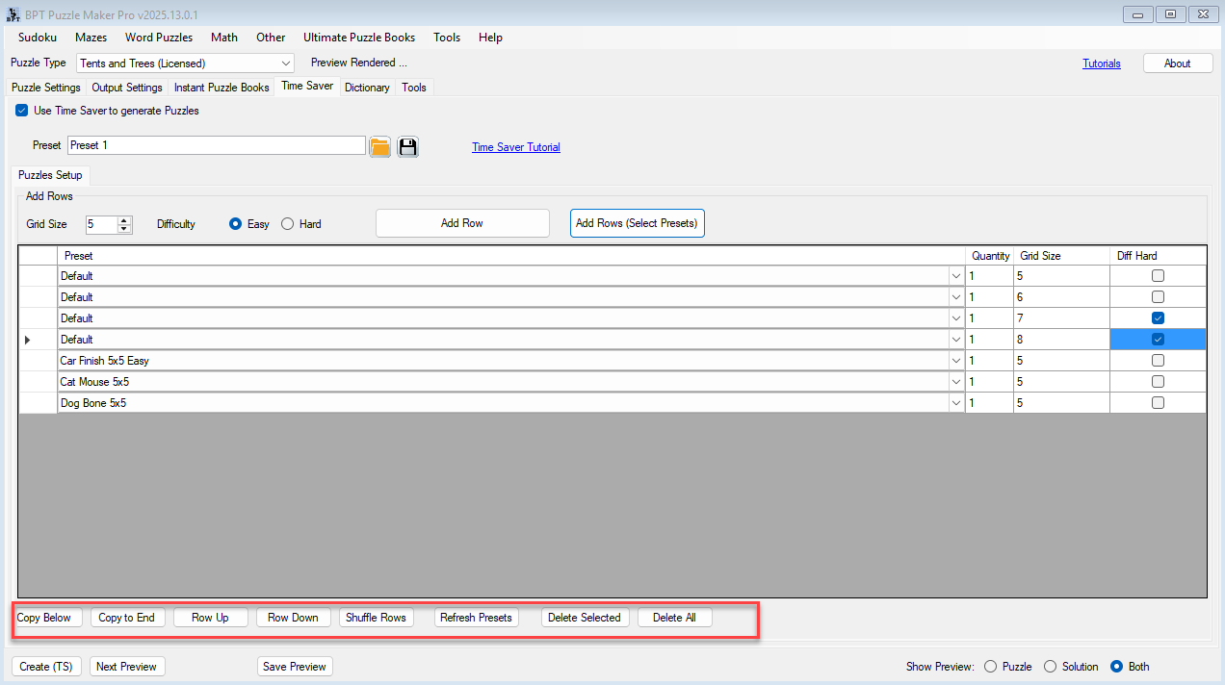Open the preset folder icon
Image resolution: width=1225 pixels, height=685 pixels.
click(x=380, y=146)
